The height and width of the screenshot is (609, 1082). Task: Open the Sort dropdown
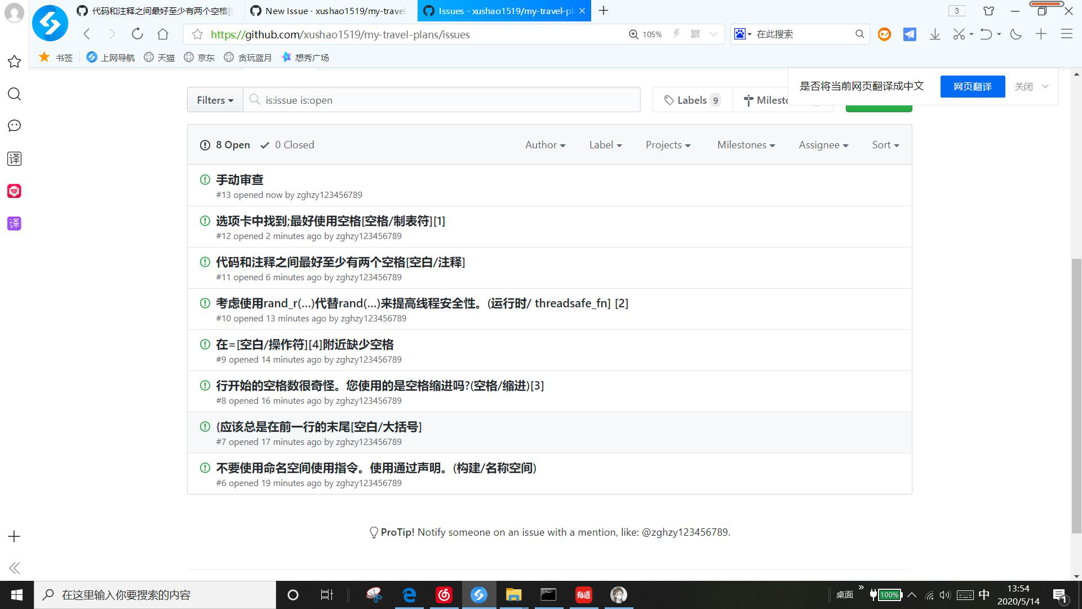coord(885,145)
